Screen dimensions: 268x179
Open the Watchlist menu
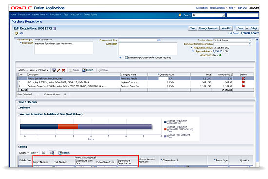[x=76, y=15]
